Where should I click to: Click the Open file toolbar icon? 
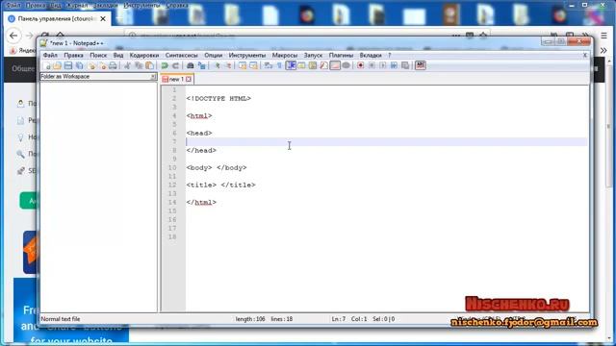(x=57, y=65)
